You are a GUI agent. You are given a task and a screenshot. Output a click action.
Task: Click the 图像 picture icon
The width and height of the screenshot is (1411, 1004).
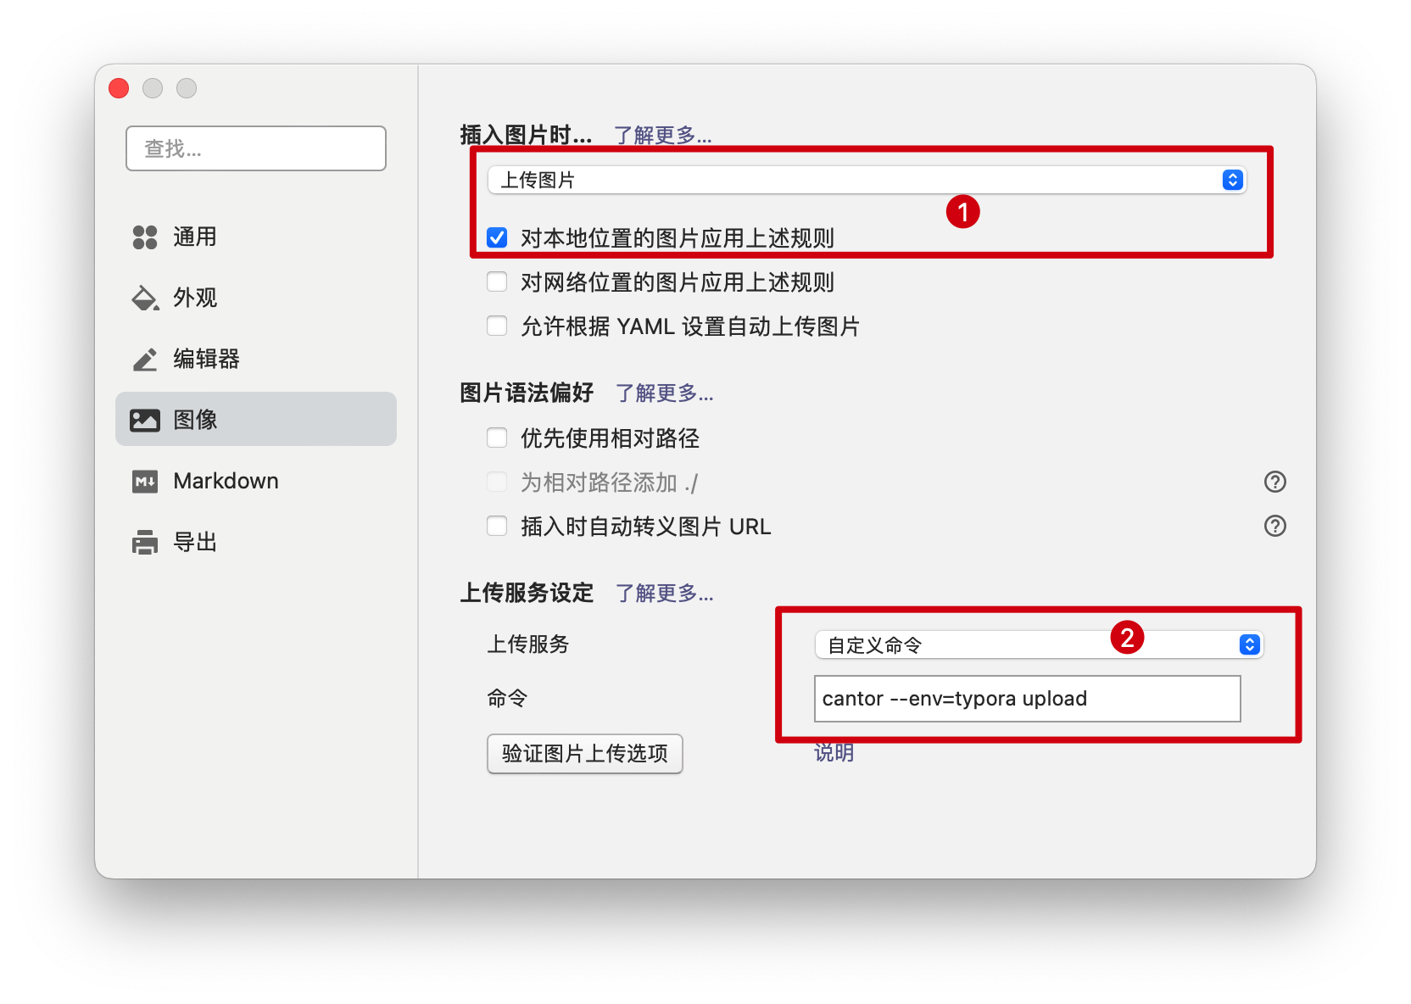tap(145, 420)
